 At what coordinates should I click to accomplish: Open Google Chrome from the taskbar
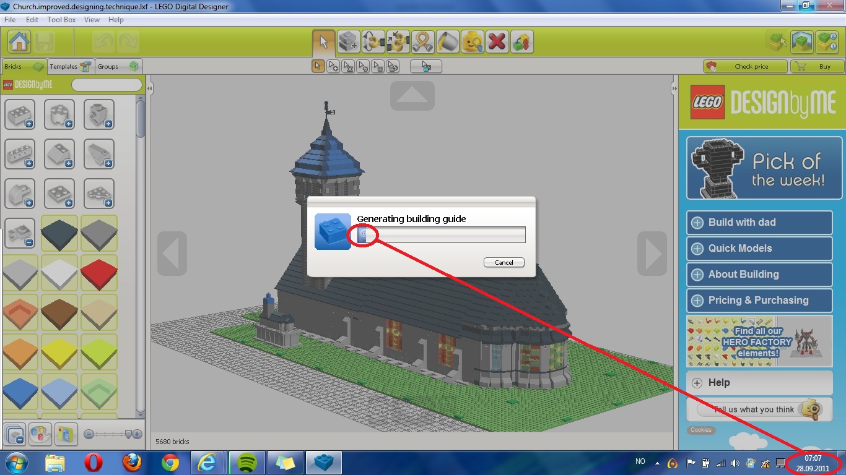coord(170,463)
